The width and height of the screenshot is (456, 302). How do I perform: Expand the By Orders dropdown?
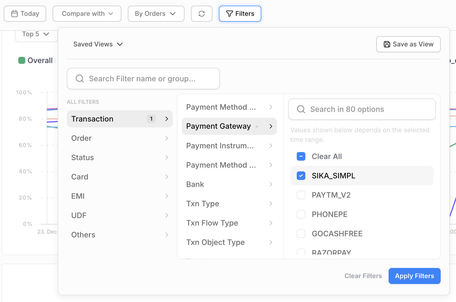[156, 14]
